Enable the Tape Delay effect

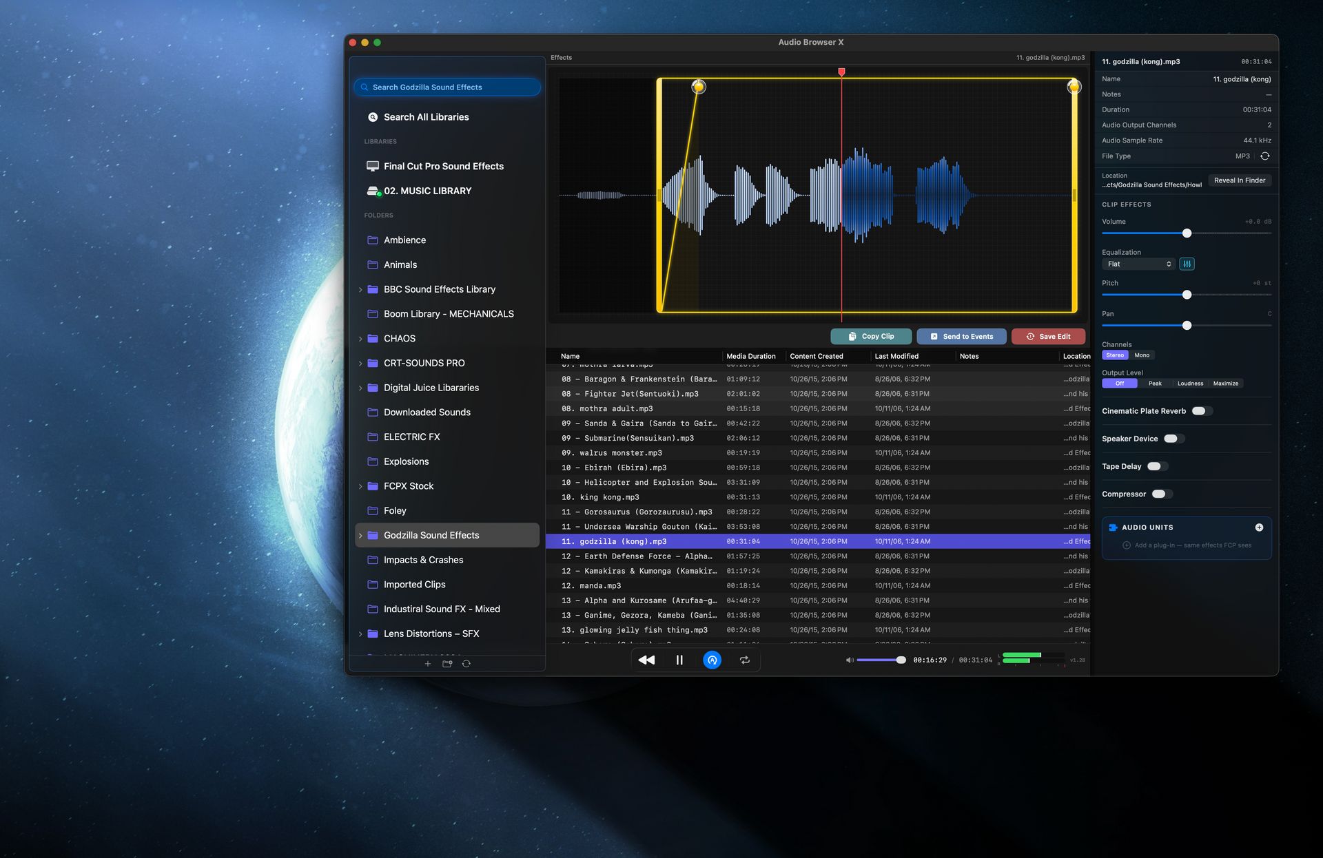[x=1157, y=466]
